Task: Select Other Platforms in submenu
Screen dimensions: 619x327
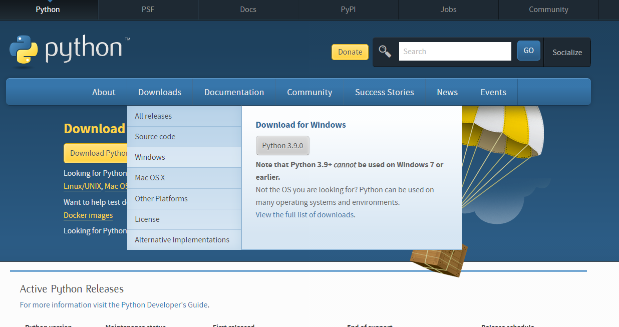Action: [184, 199]
